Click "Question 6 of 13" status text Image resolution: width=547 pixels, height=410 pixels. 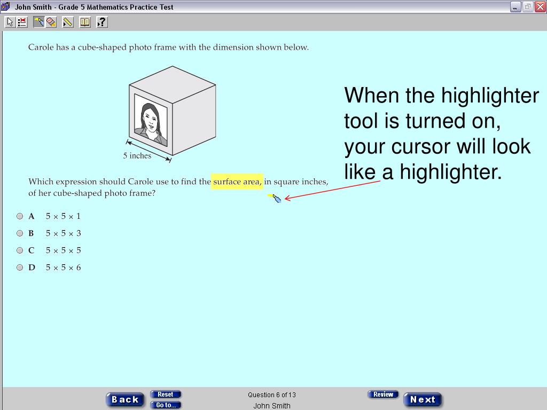click(x=272, y=395)
